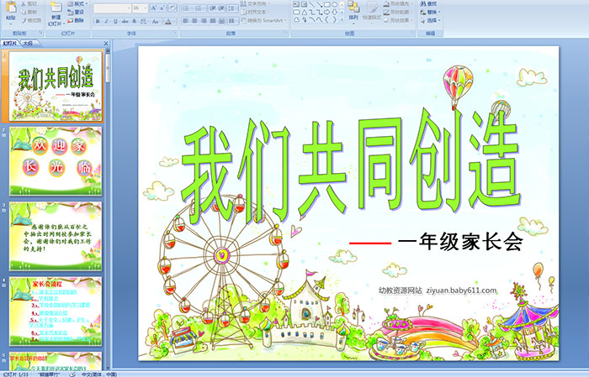589x377 pixels.
Task: Open Find (查找) with the binoculars icon
Action: point(428,3)
